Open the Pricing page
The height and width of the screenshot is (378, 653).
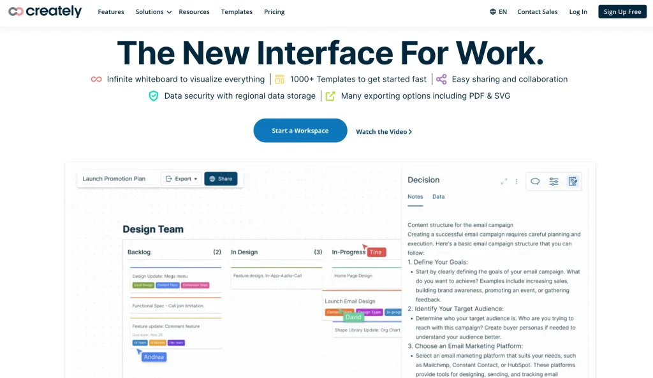(274, 11)
